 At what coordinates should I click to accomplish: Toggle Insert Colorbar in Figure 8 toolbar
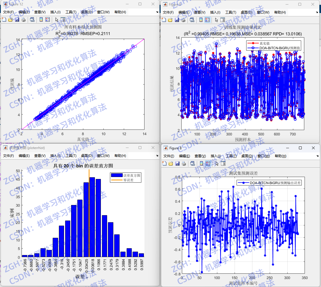[201, 163]
